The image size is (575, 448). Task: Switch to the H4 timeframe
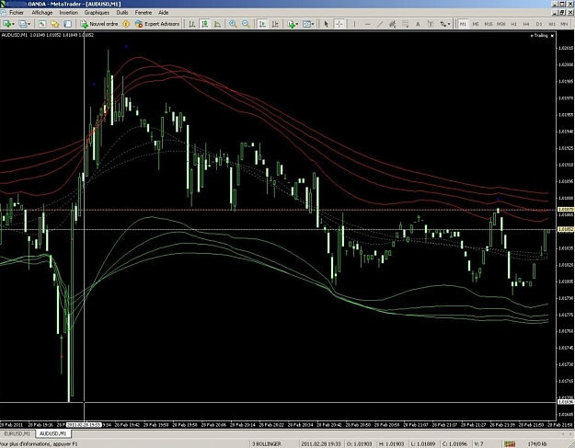click(526, 24)
